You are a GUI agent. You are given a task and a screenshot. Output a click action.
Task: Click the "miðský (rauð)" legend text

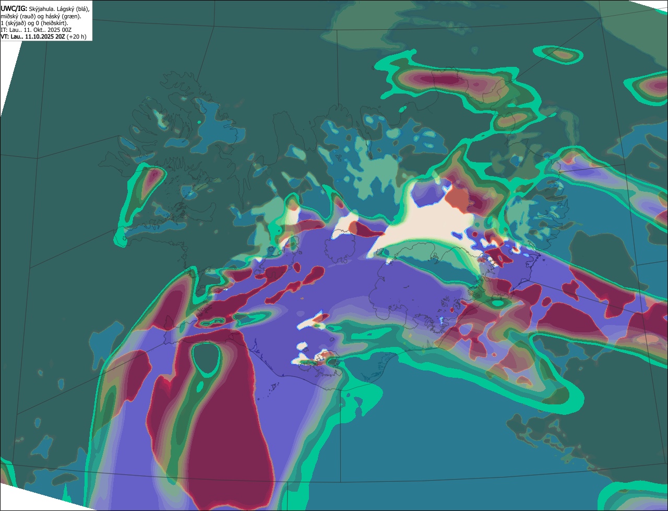click(18, 17)
